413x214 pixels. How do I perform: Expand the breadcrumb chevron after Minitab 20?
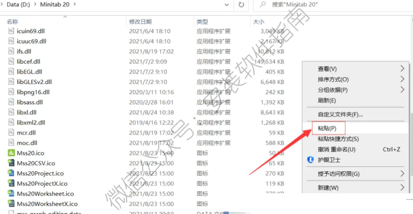(x=75, y=5)
